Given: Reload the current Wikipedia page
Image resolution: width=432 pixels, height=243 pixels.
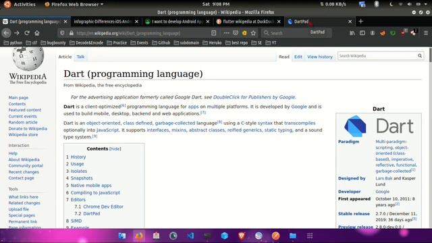Looking at the screenshot, I should [x=27, y=33].
